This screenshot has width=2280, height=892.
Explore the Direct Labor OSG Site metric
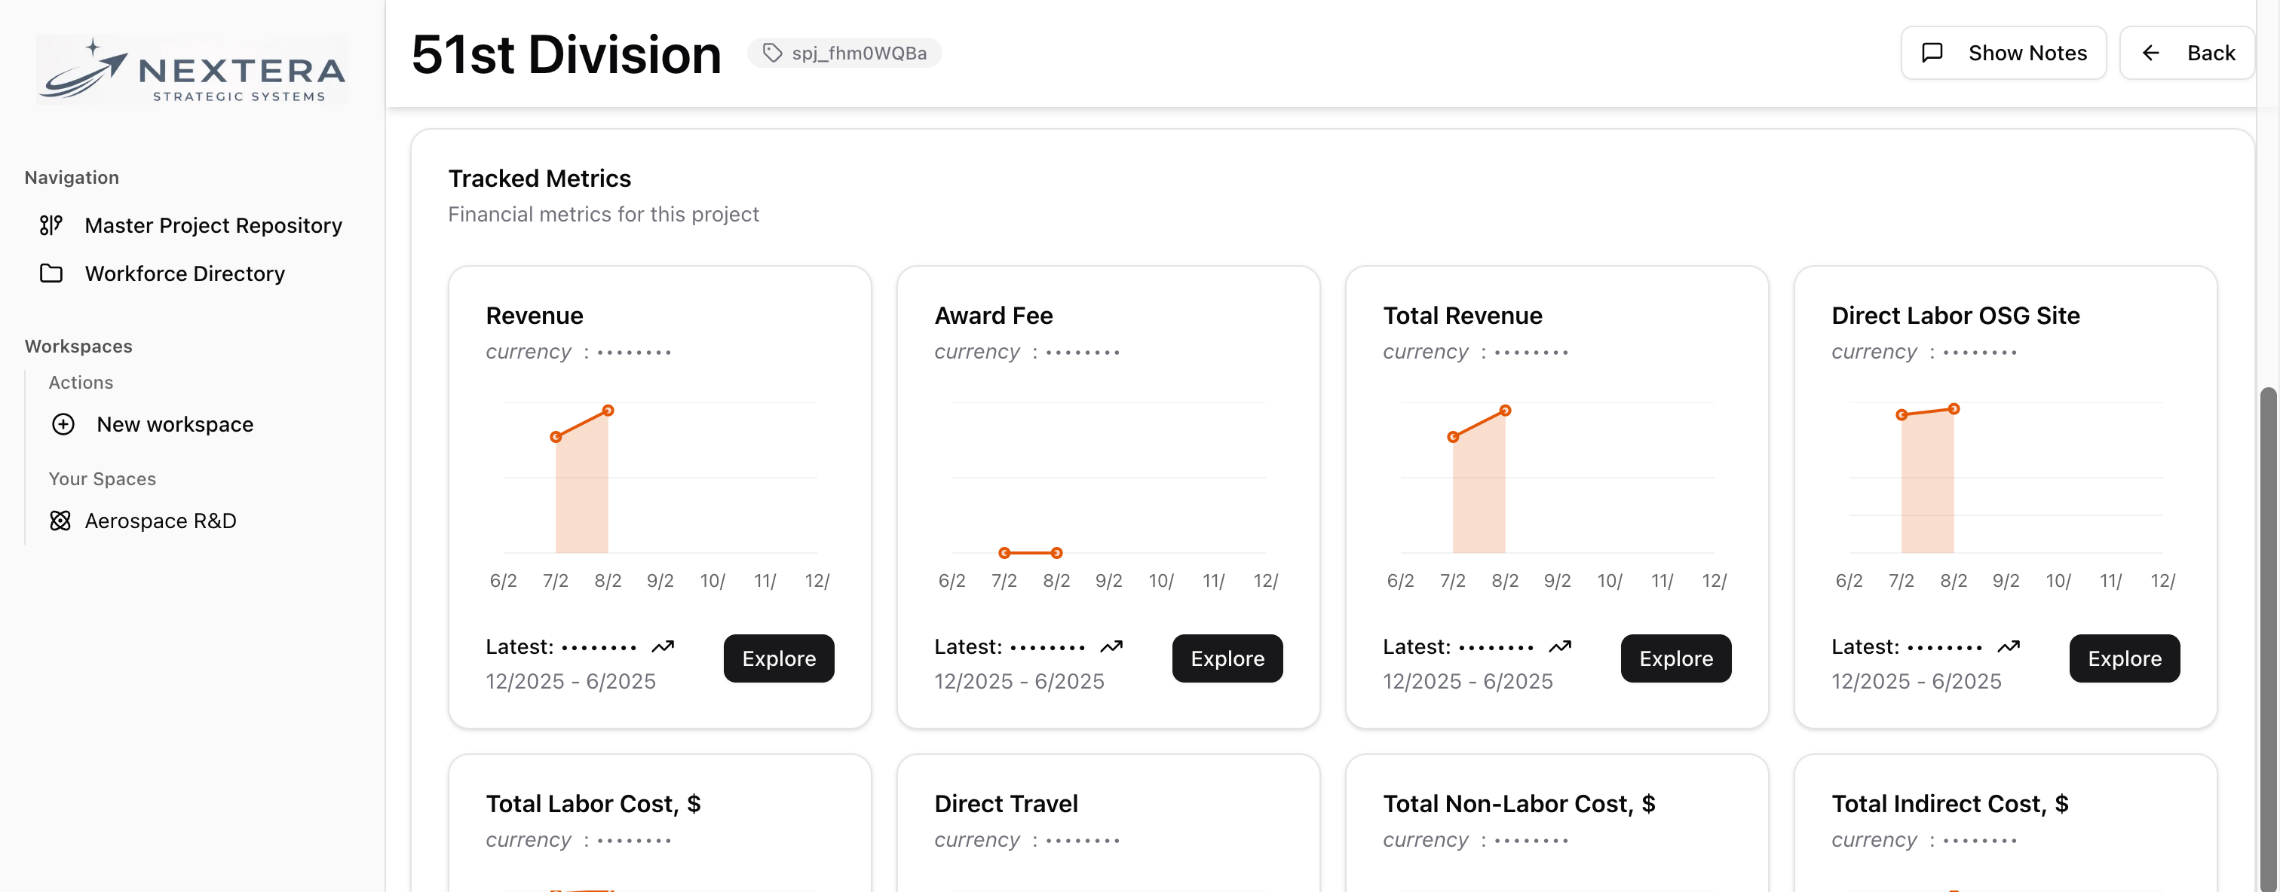coord(2125,658)
